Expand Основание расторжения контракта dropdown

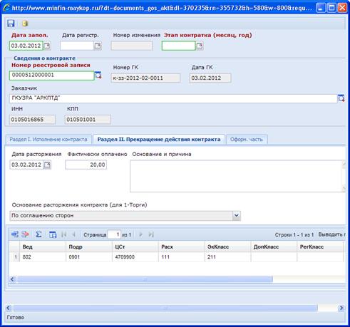tap(236, 216)
